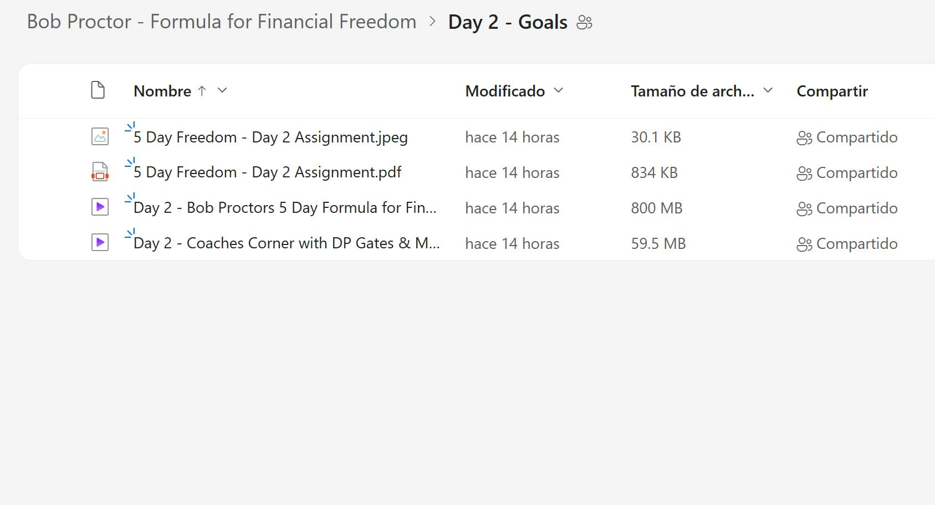Click the JPEG image file type icon
This screenshot has height=505, width=935.
tap(100, 136)
